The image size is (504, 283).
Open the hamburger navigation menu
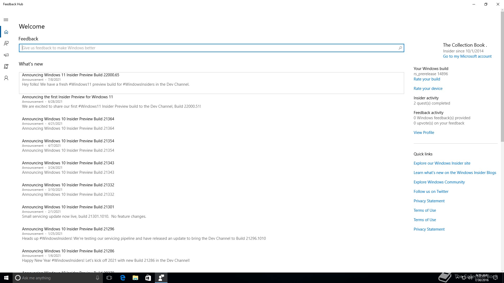click(x=6, y=20)
